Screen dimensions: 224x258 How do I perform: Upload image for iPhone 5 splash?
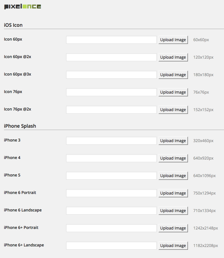[x=173, y=176]
